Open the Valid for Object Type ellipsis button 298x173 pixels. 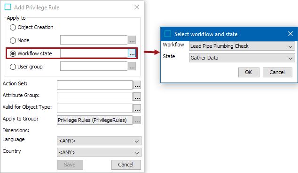137,108
